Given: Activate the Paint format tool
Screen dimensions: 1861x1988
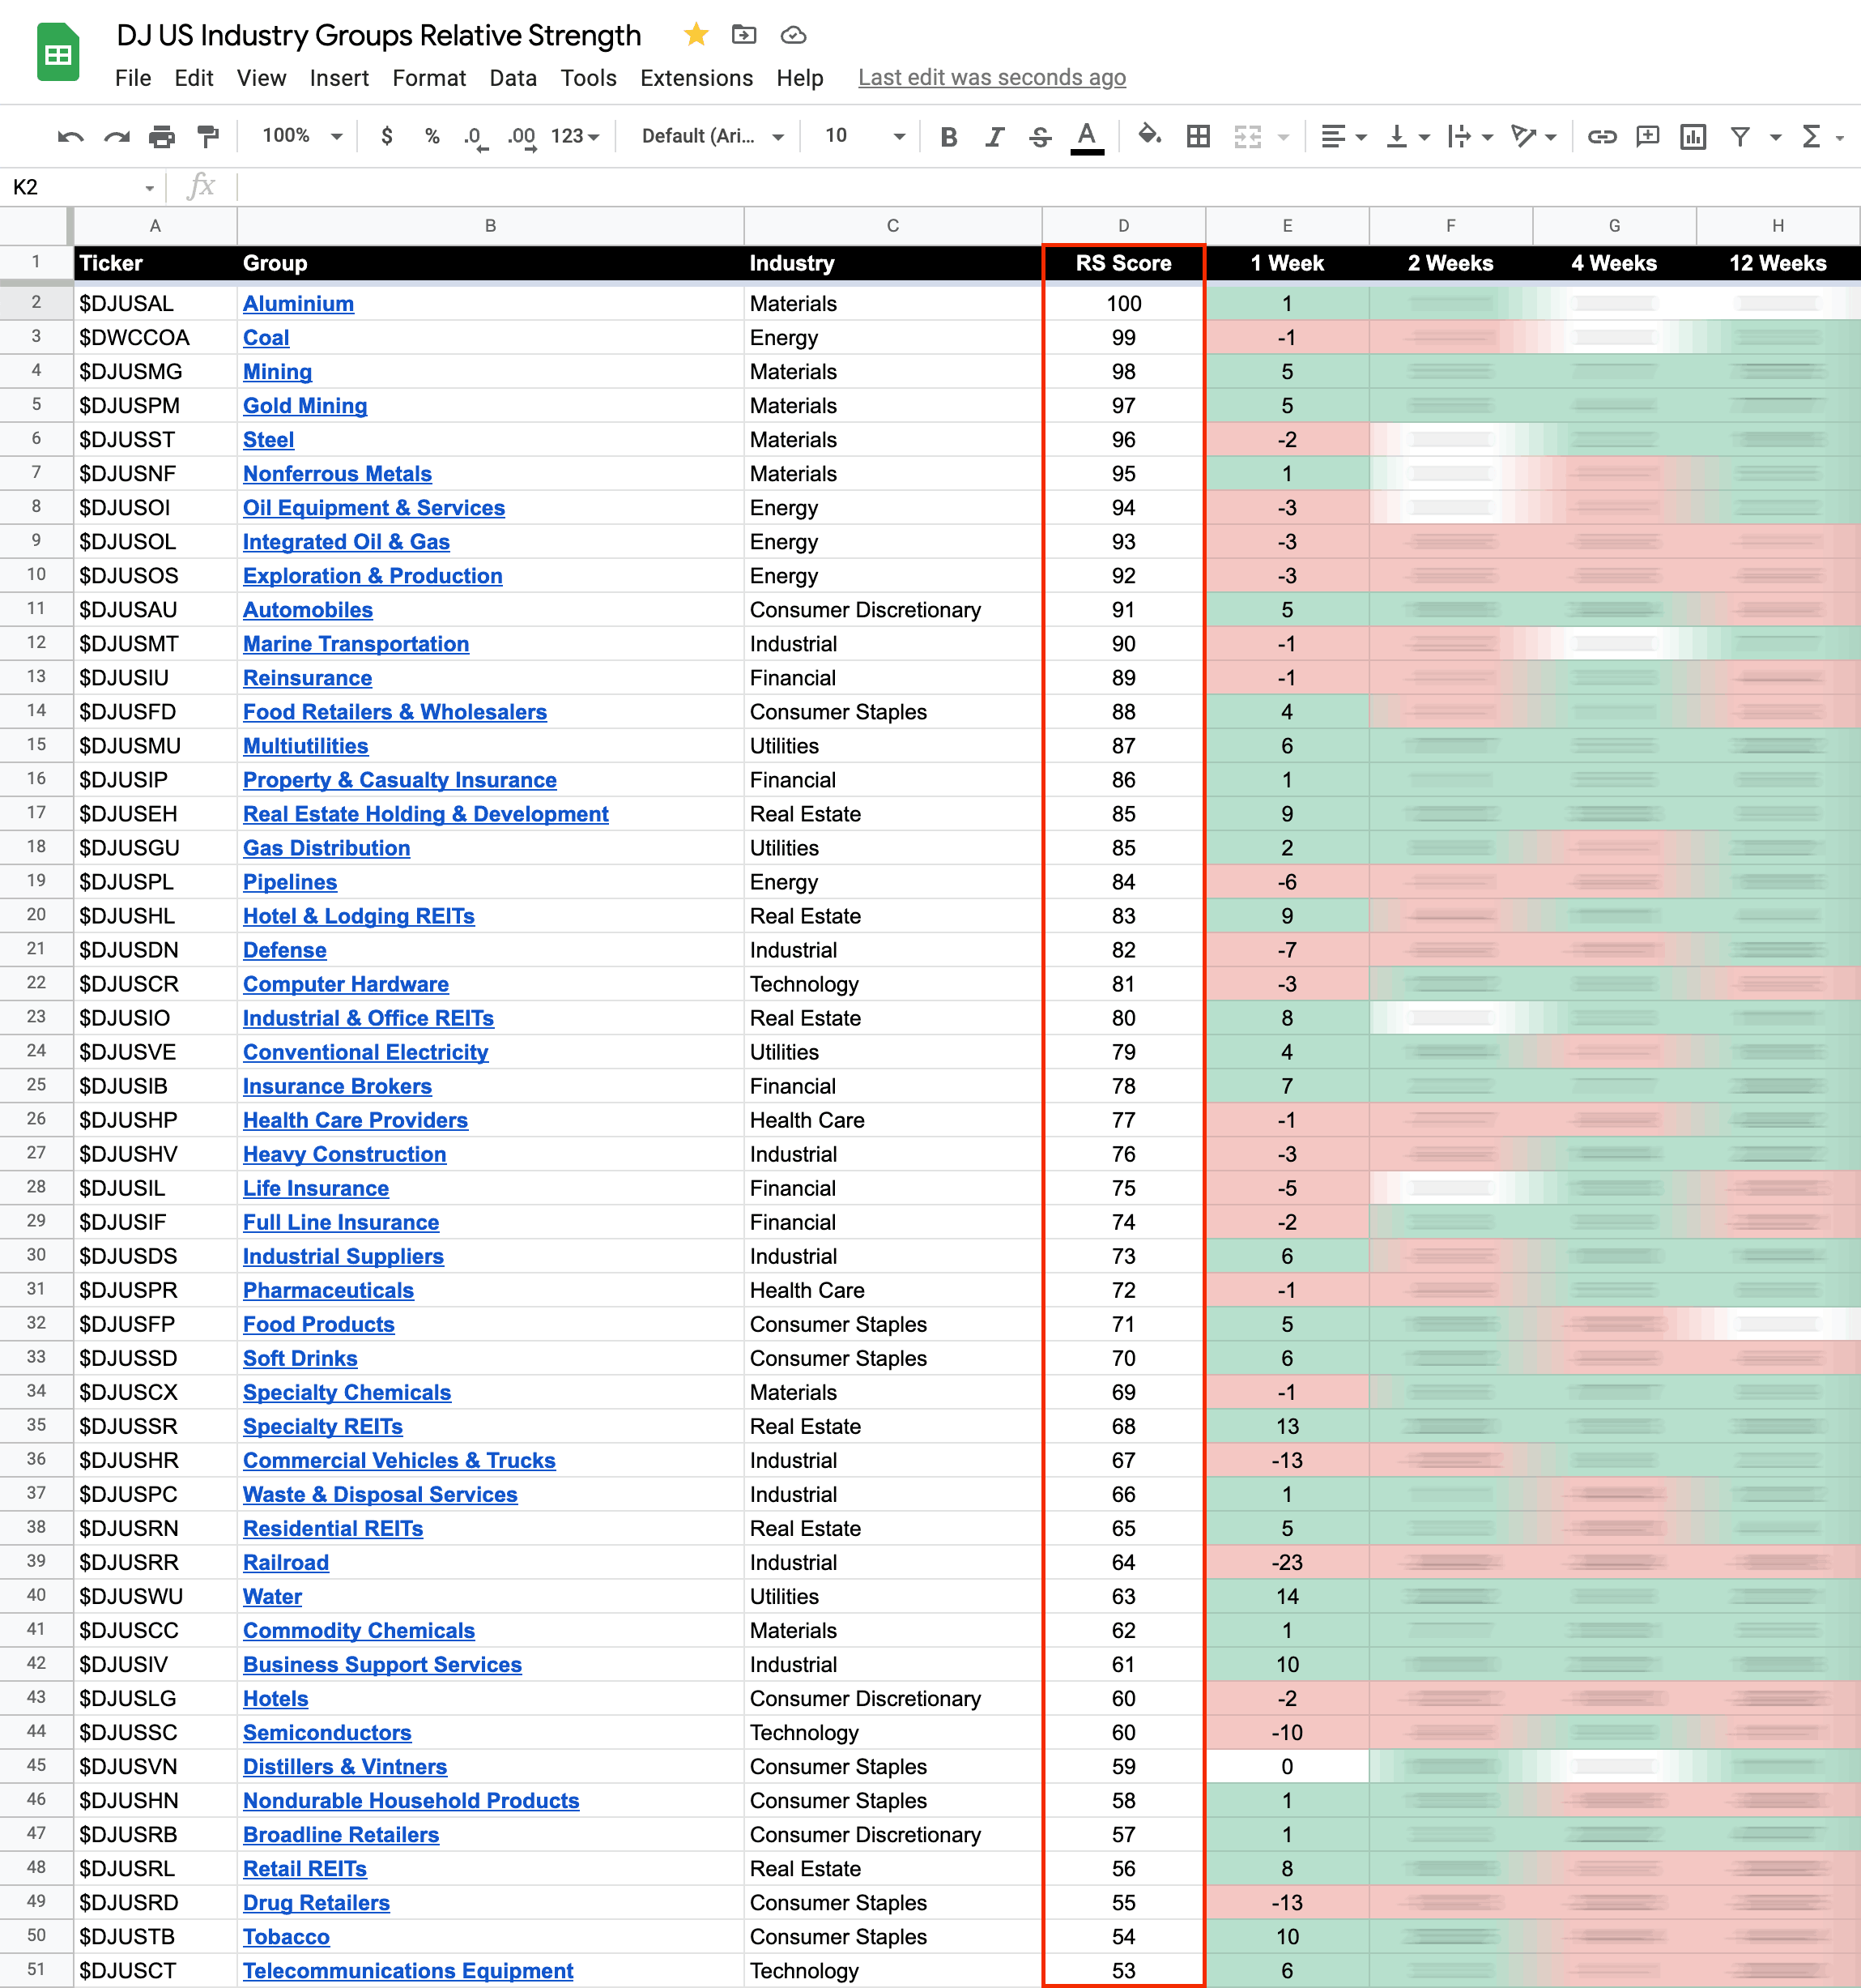Looking at the screenshot, I should click(208, 136).
